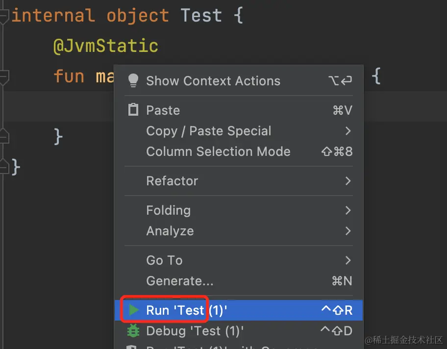Collapse the fold marker beside 'fun main'
447x349 pixels.
coord(4,76)
